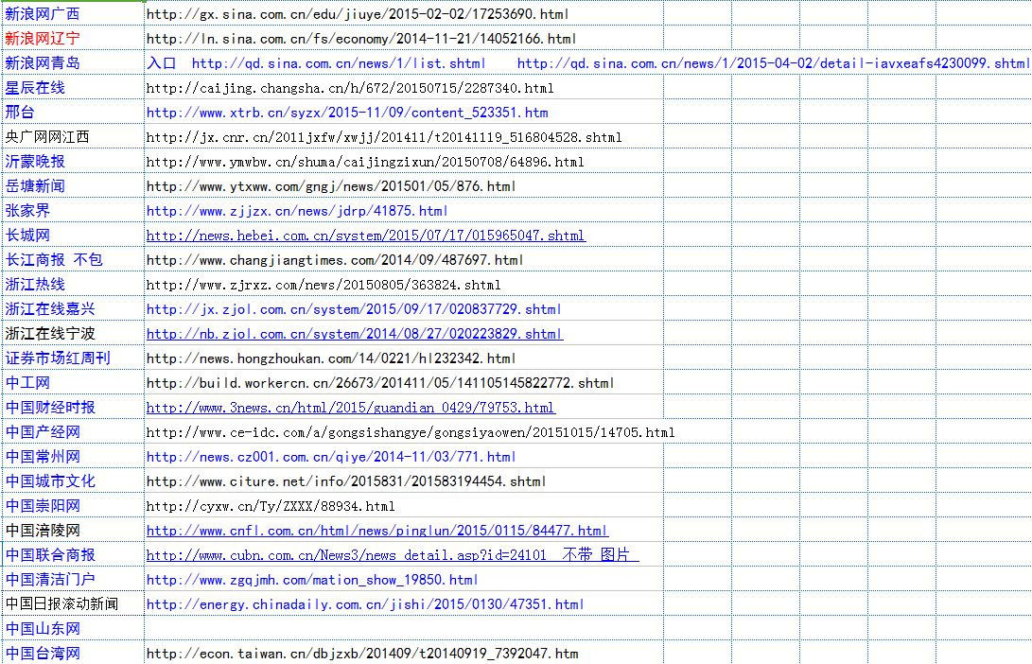
Task: Select the cell 中国常州网
Action: pyautogui.click(x=73, y=456)
